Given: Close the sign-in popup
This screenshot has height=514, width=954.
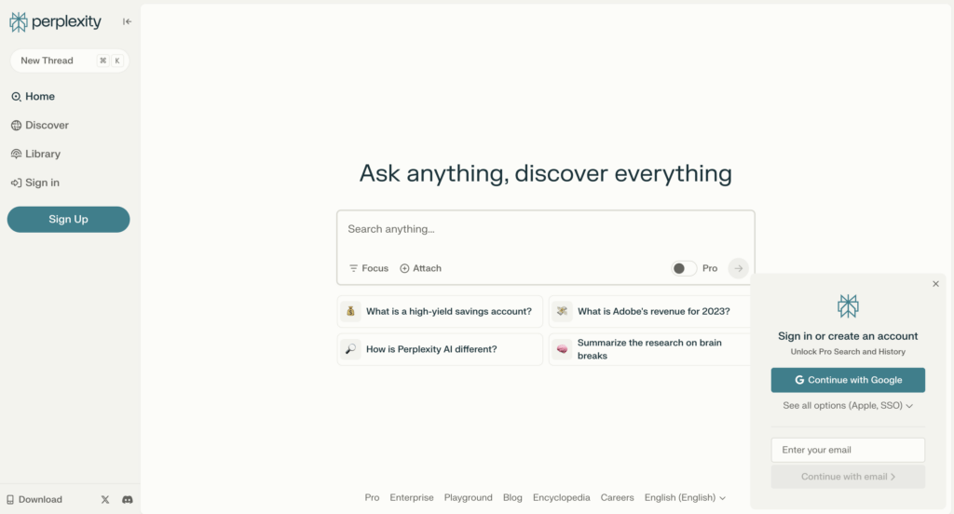Looking at the screenshot, I should [935, 284].
